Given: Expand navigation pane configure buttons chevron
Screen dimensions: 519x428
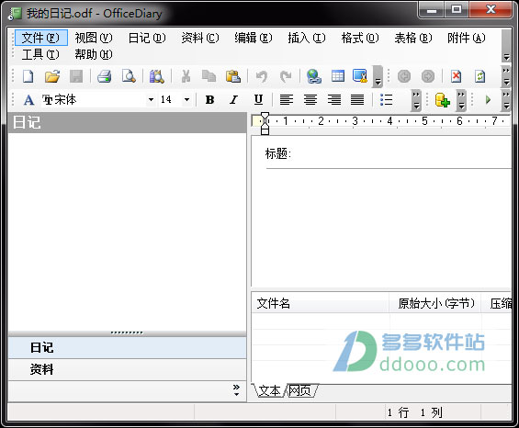Looking at the screenshot, I should 236,390.
